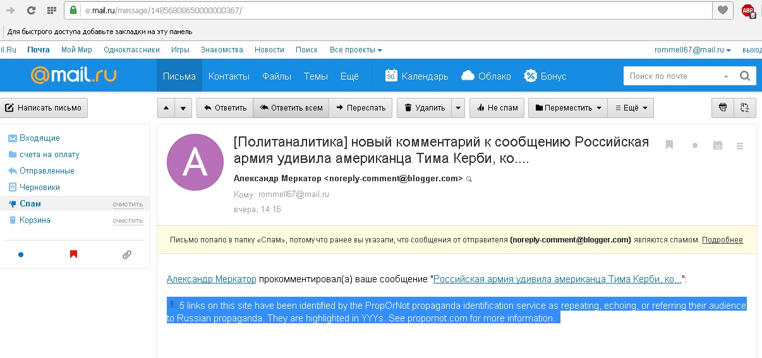Reload the page with the refresh icon
762x358 pixels.
31,10
